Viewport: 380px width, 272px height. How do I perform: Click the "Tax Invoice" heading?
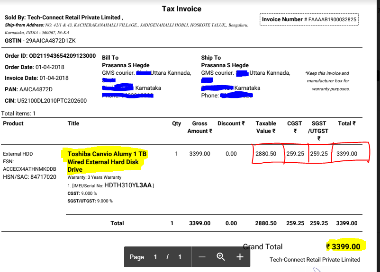tap(181, 9)
